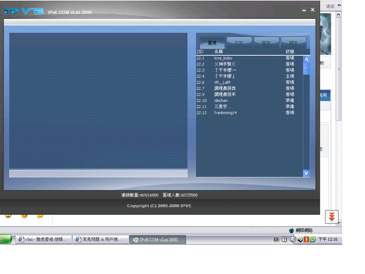Click ZID 22.12 cell
The width and height of the screenshot is (365, 274).
202,113
